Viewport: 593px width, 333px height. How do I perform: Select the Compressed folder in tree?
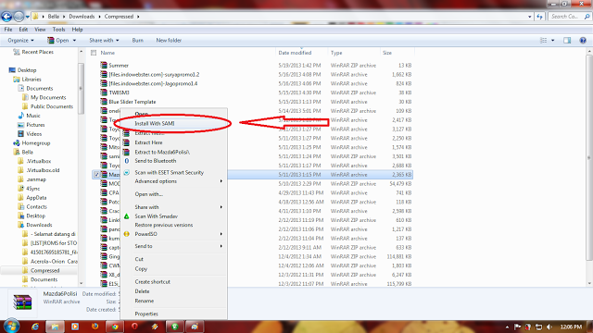[x=44, y=270]
